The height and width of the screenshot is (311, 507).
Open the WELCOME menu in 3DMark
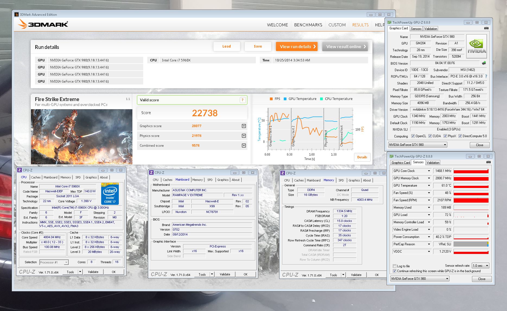[x=278, y=25]
